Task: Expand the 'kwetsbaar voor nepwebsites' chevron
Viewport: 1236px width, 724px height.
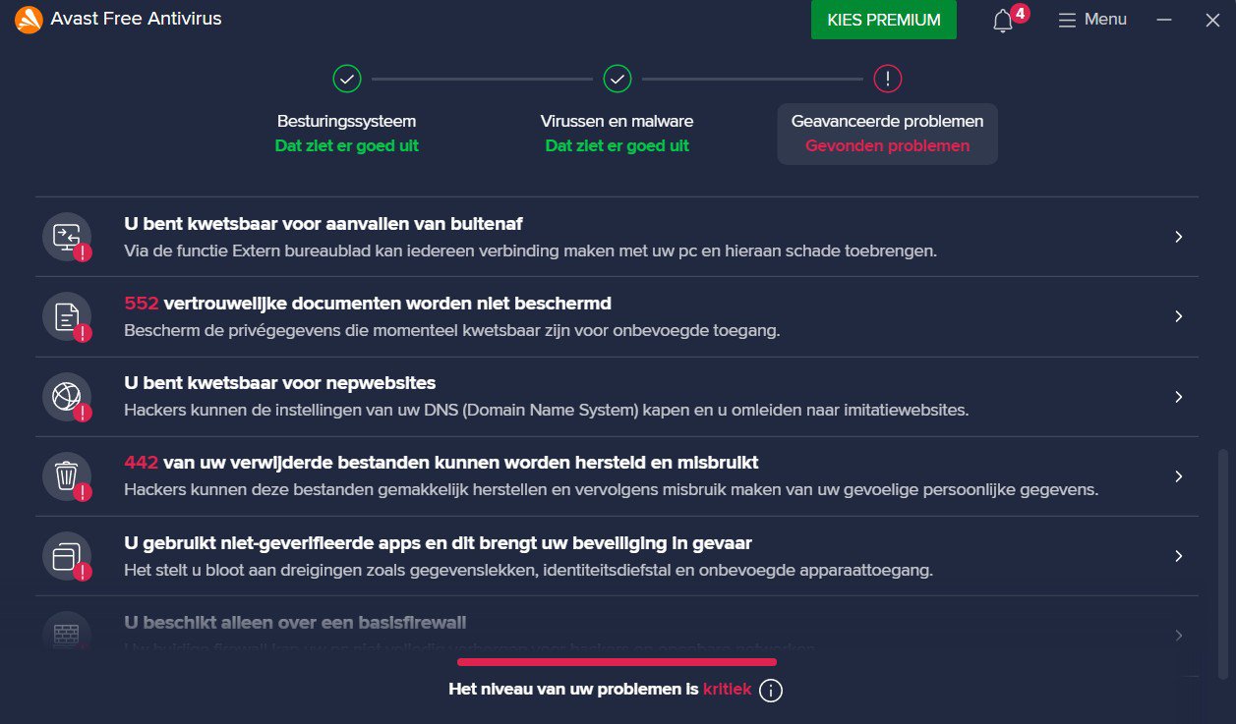Action: (1179, 397)
